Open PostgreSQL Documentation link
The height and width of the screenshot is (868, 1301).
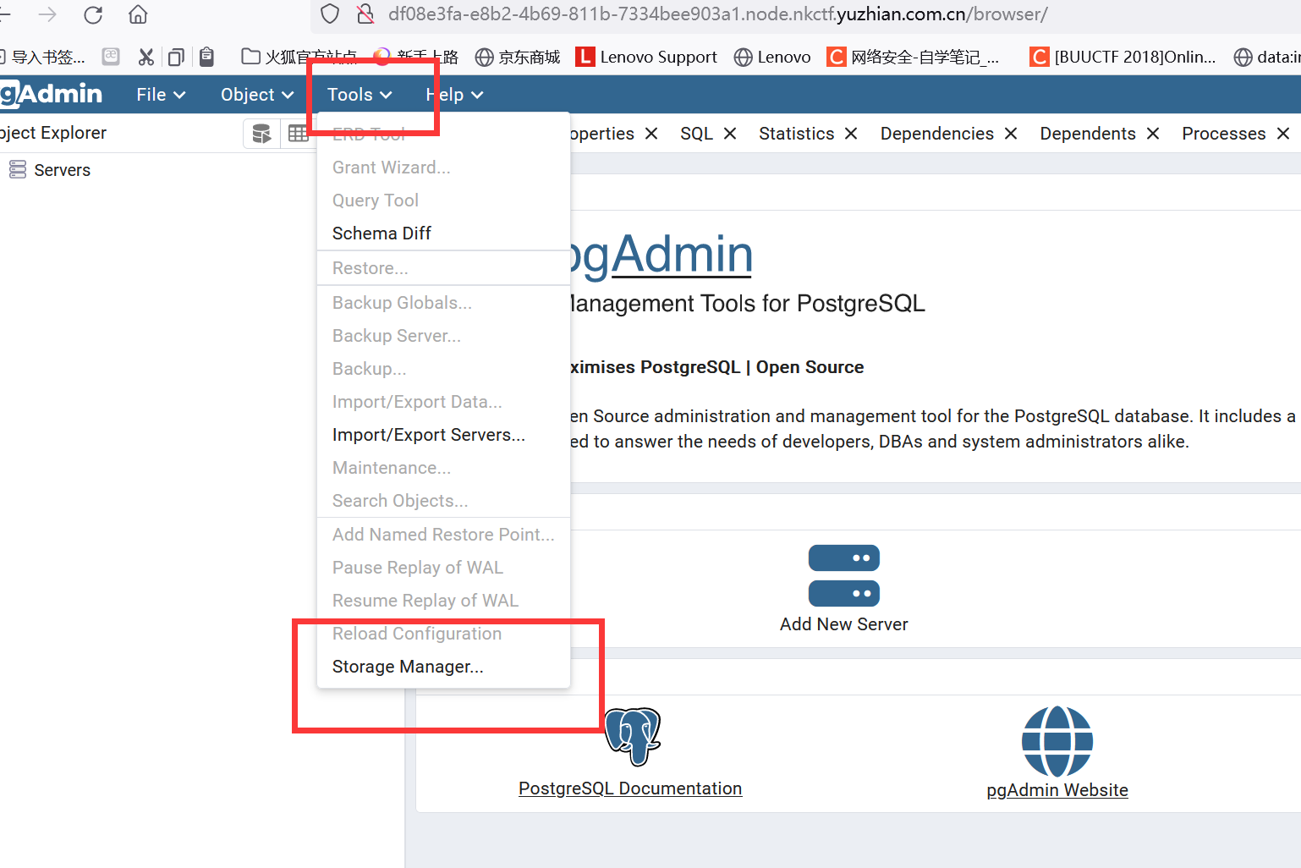[x=630, y=788]
